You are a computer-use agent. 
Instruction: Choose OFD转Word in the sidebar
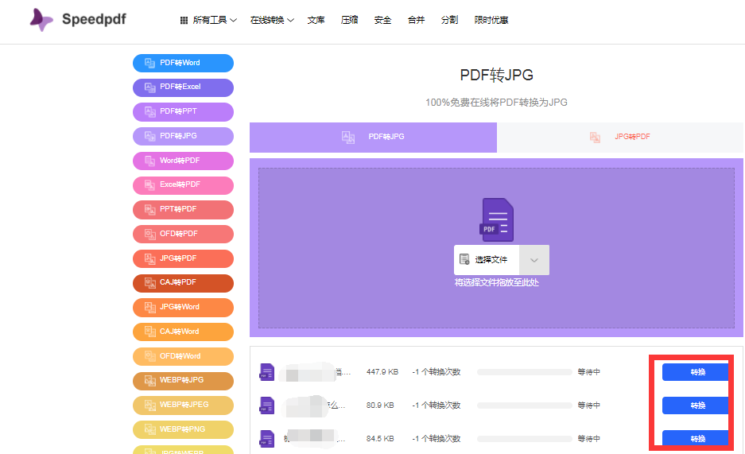183,356
